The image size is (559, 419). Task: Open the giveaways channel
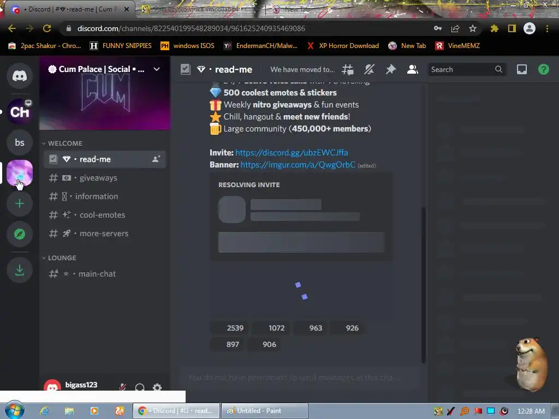104,178
